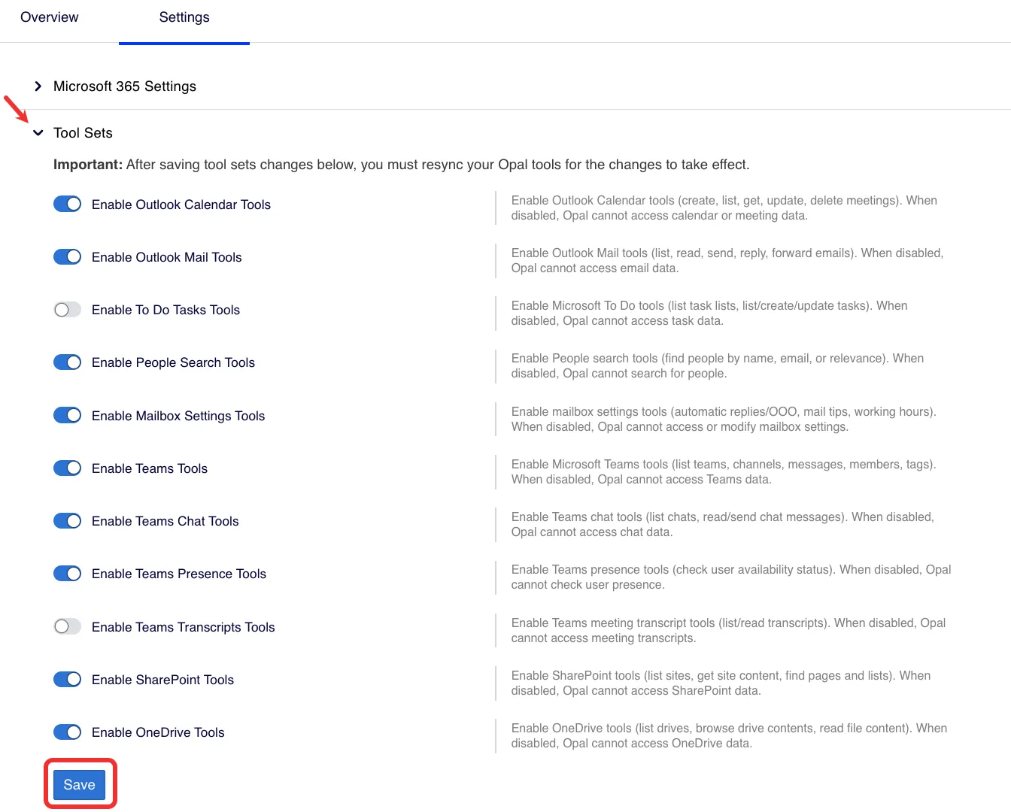Toggle Enable Outlook Calendar Tools switch
Screen dimensions: 1011x812
(68, 205)
